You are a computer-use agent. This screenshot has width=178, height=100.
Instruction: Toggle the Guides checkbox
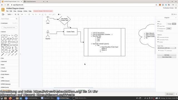(158, 42)
